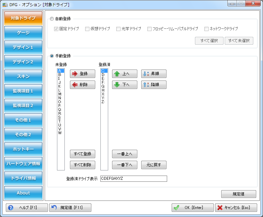Confirm with the OK [Enter] button
The height and width of the screenshot is (217, 263).
[x=192, y=208]
